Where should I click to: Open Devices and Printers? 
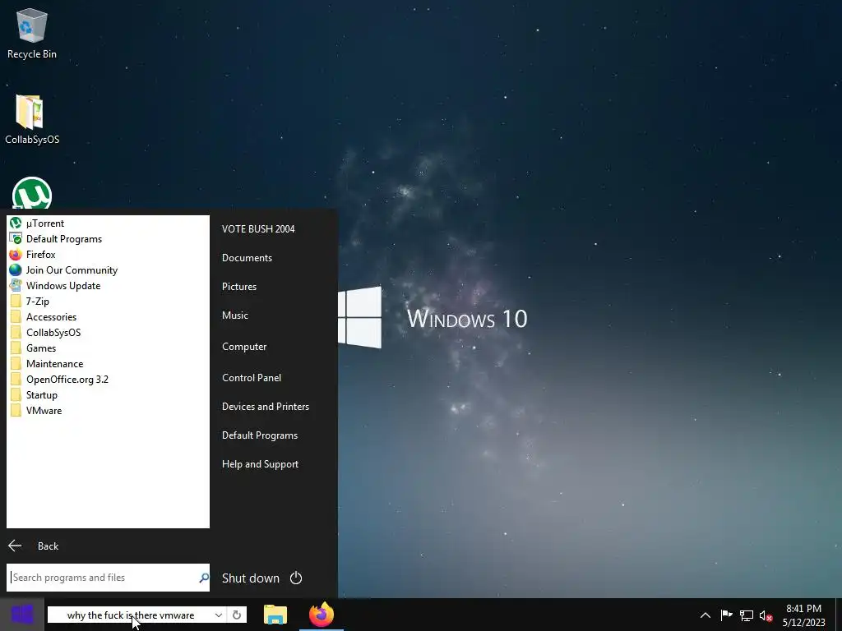266,406
